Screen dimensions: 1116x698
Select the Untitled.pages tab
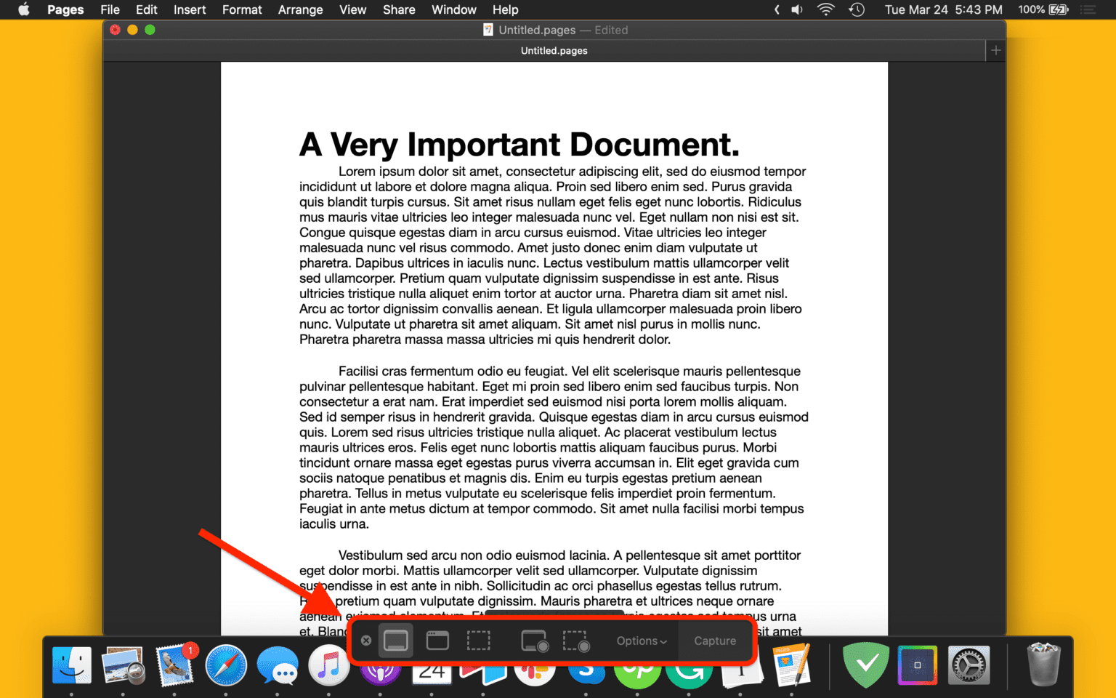click(554, 50)
